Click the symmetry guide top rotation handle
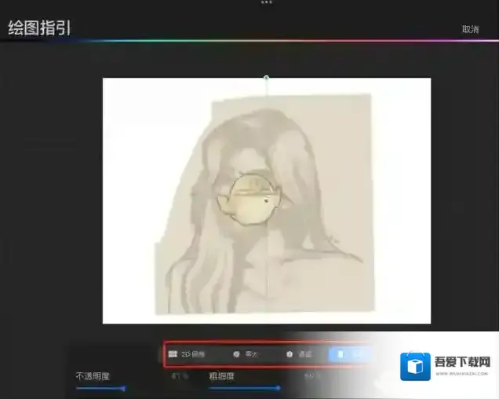 tap(266, 78)
